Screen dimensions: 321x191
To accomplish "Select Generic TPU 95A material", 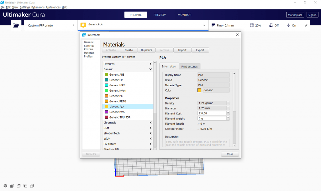I will tap(128, 117).
